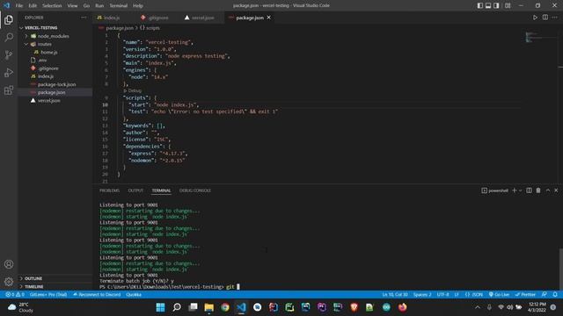Select the PROBLEMS panel tab
The image size is (563, 316).
(109, 190)
